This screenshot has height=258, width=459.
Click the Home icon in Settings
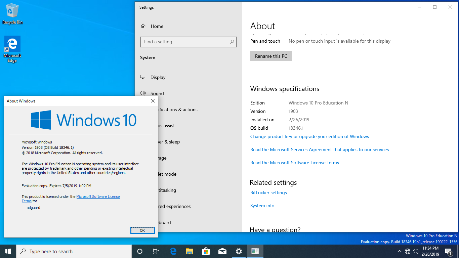(143, 26)
